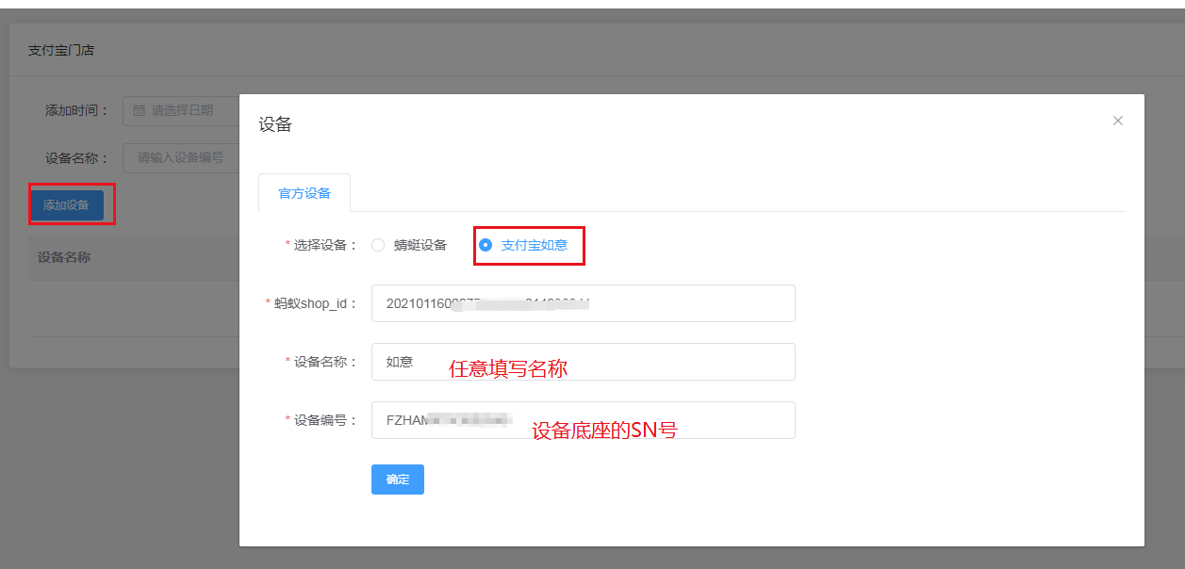Select the 支付宝如意 radio option
The image size is (1185, 569).
click(x=523, y=245)
